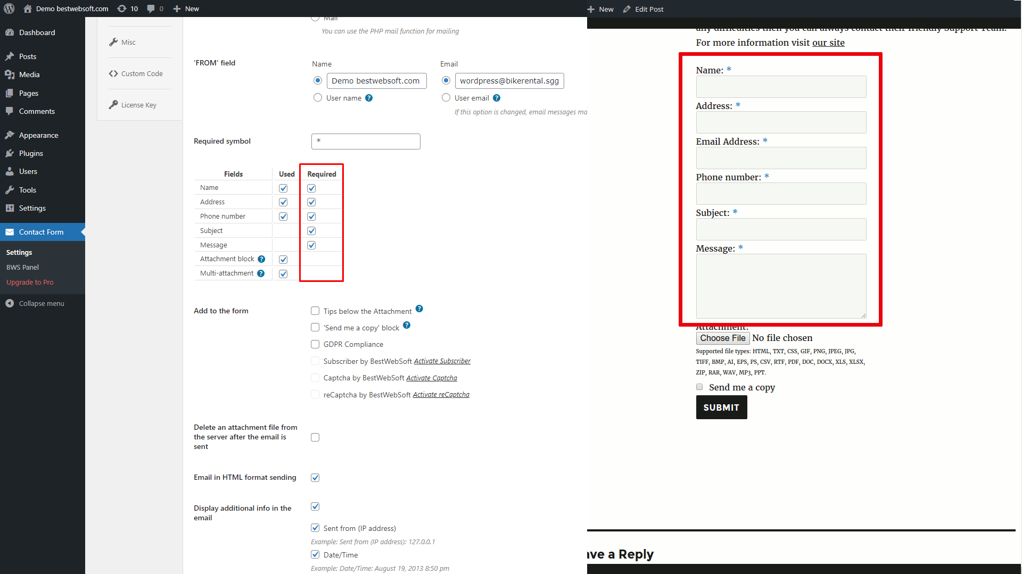
Task: Uncheck Required checkbox for Subject field
Action: [x=311, y=230]
